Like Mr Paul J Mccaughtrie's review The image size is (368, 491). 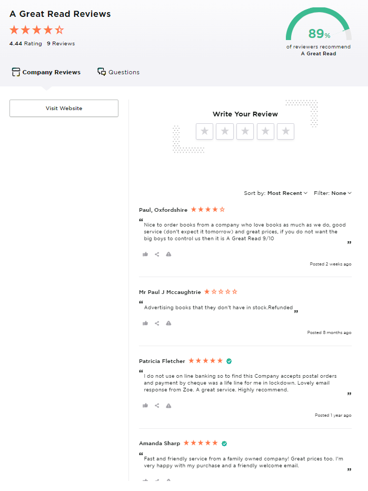145,323
